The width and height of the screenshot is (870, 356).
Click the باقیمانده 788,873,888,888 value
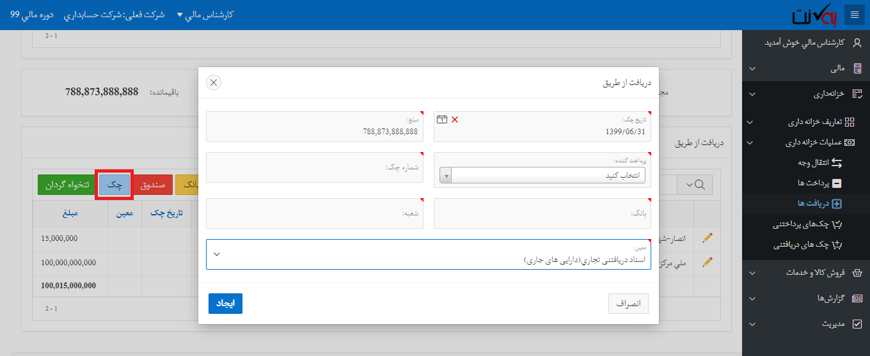point(102,92)
